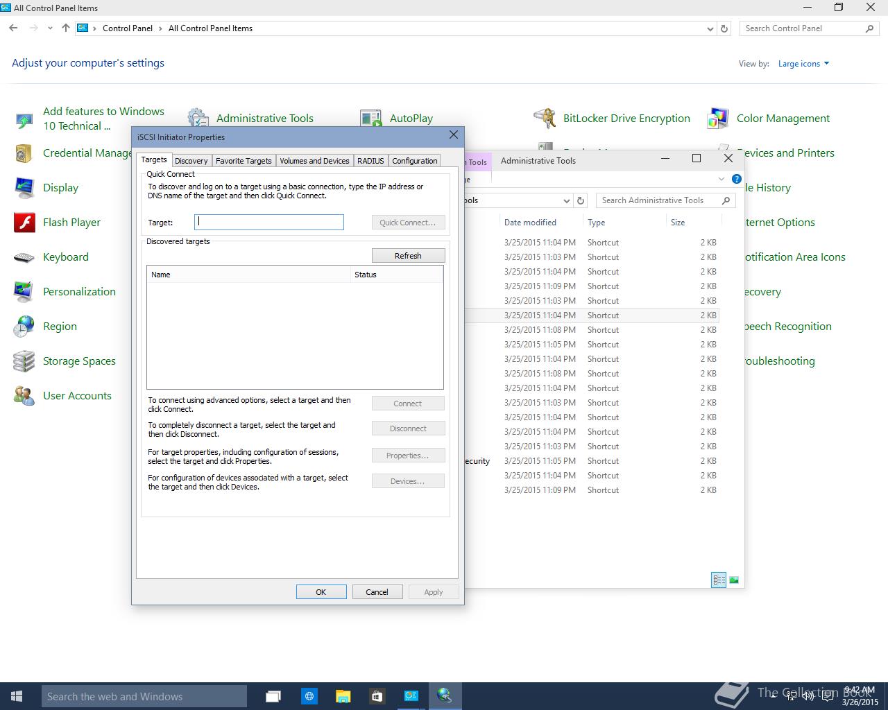Open the Volumes and Devices tab
Viewport: 888px width, 710px height.
pyautogui.click(x=314, y=161)
